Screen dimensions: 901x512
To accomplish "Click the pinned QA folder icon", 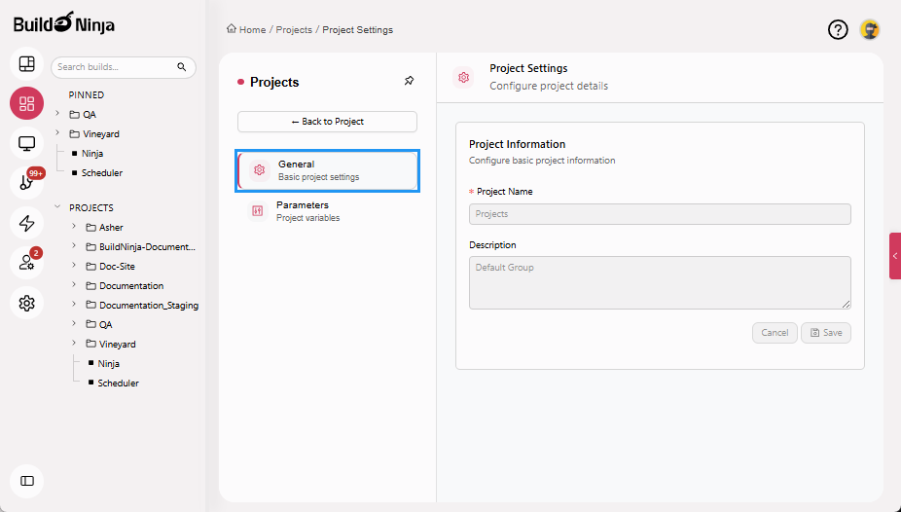I will 74,115.
